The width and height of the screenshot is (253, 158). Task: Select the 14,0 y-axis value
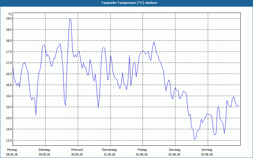click(9, 129)
